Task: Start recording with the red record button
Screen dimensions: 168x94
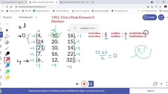Action: pyautogui.click(x=84, y=84)
